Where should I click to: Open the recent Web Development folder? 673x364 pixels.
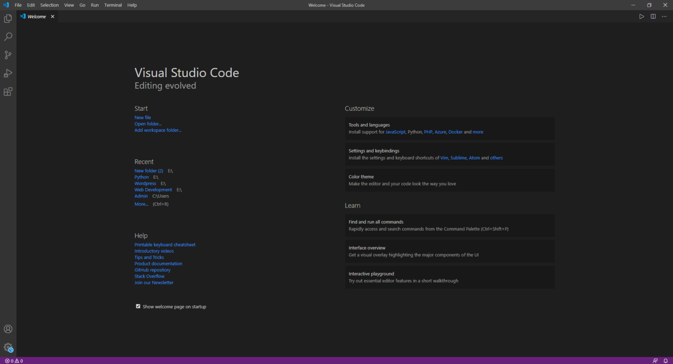click(153, 190)
